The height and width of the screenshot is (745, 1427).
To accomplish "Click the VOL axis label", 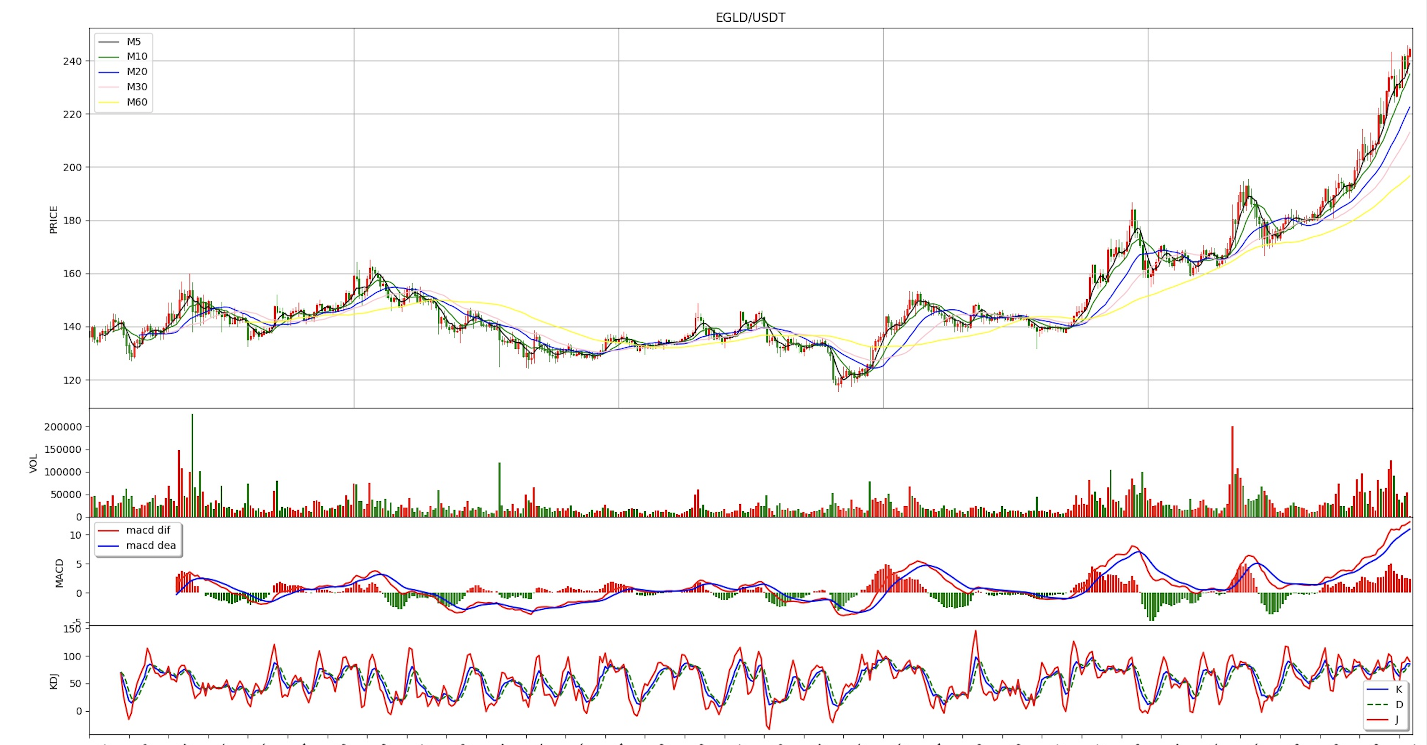I will [34, 463].
